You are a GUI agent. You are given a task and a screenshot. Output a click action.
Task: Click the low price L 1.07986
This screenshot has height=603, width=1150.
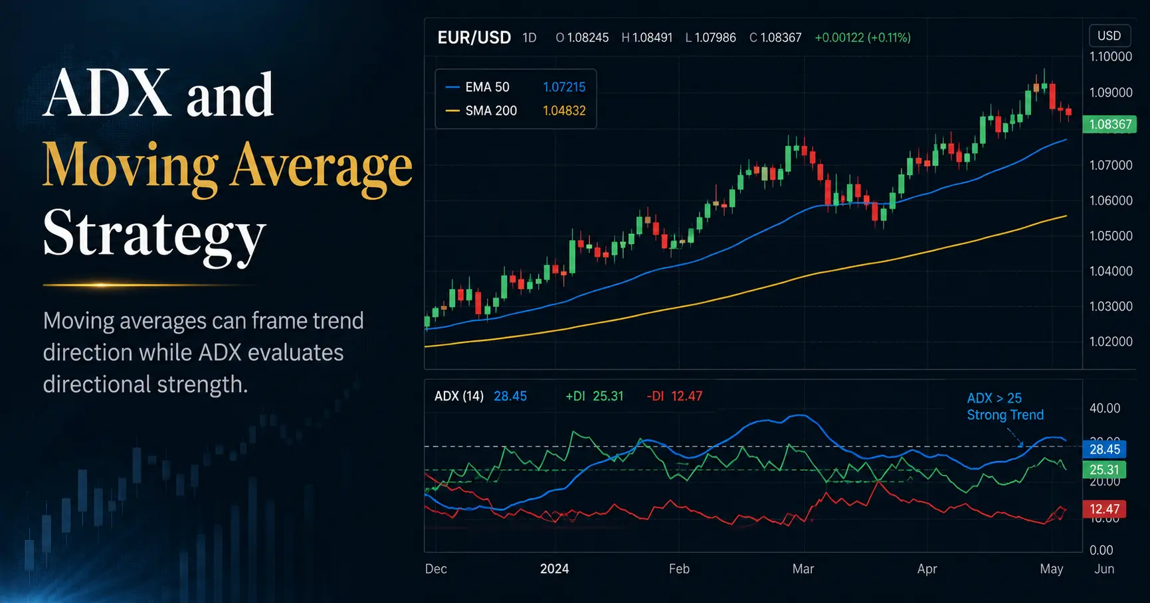pyautogui.click(x=711, y=38)
